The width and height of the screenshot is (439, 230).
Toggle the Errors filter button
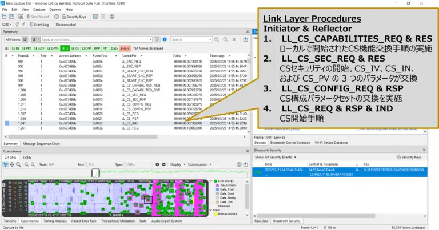125,49
